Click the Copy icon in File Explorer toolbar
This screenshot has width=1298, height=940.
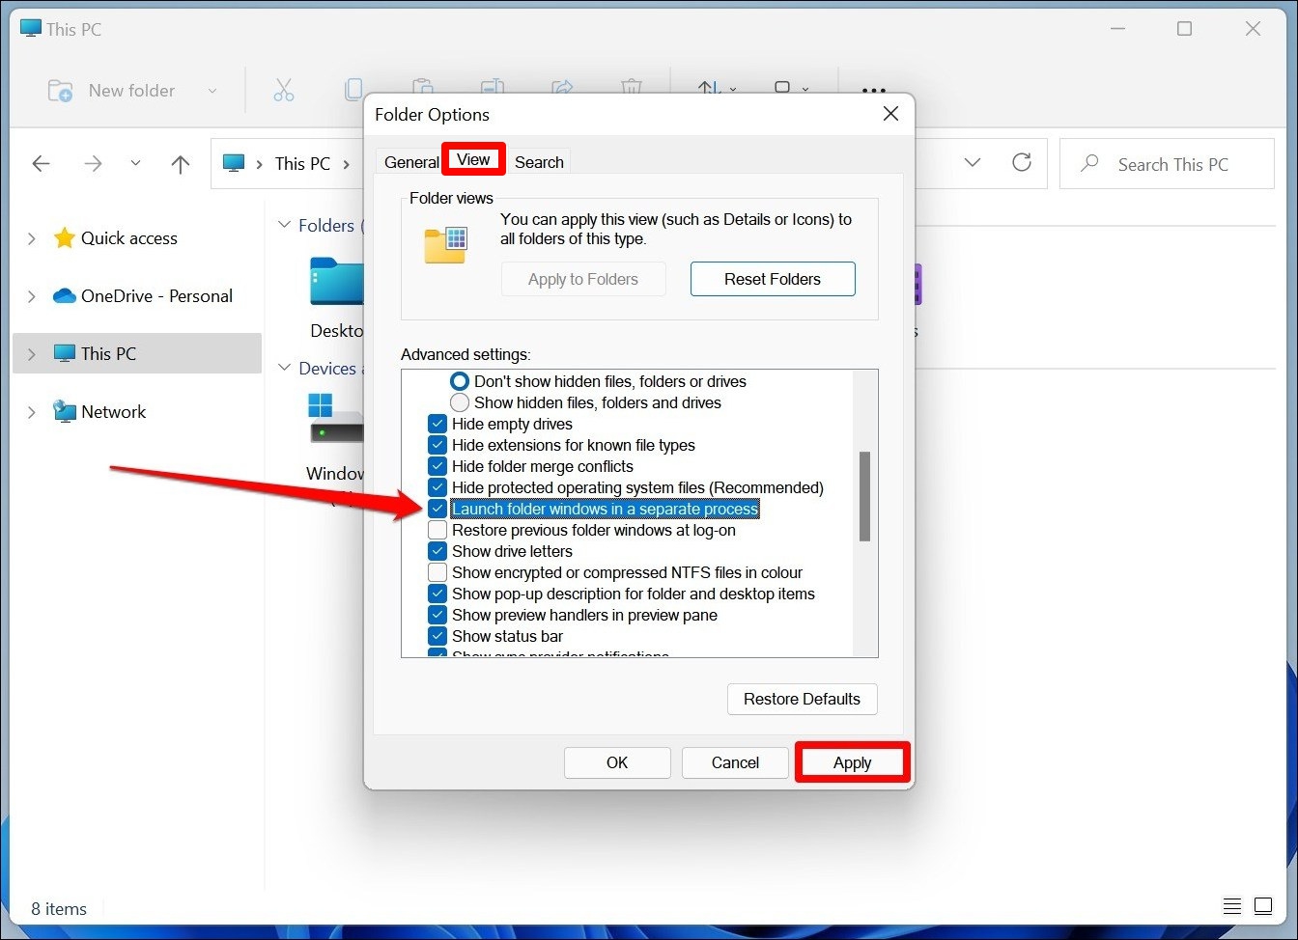354,91
